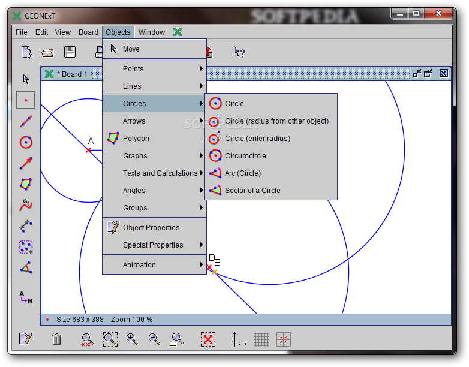Viewport: 469px width, 367px height.
Task: Expand the Groups submenu
Action: click(154, 207)
